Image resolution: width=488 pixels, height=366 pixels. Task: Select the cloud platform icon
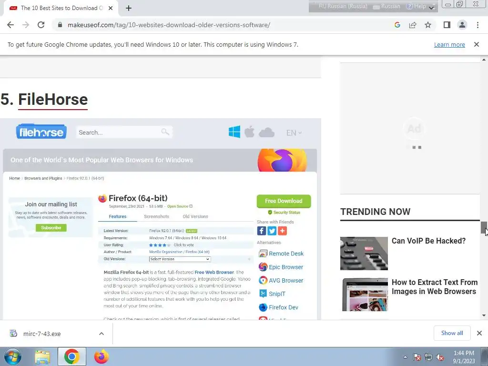[x=267, y=132]
